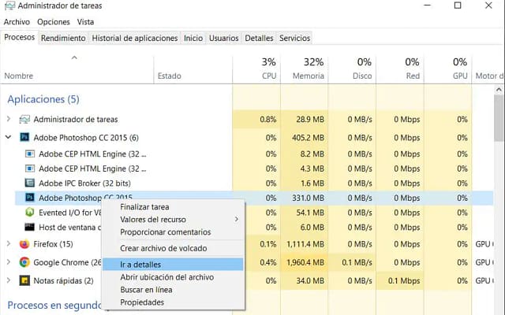Choose Propiedades in context menu

(174, 302)
